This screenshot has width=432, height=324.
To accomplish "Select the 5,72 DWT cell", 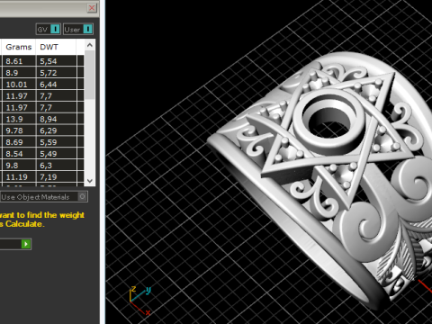I will click(x=57, y=73).
